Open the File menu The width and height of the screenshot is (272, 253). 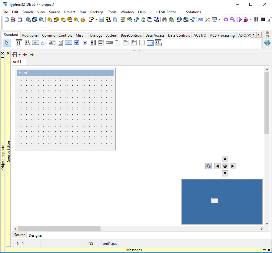[x=5, y=12]
